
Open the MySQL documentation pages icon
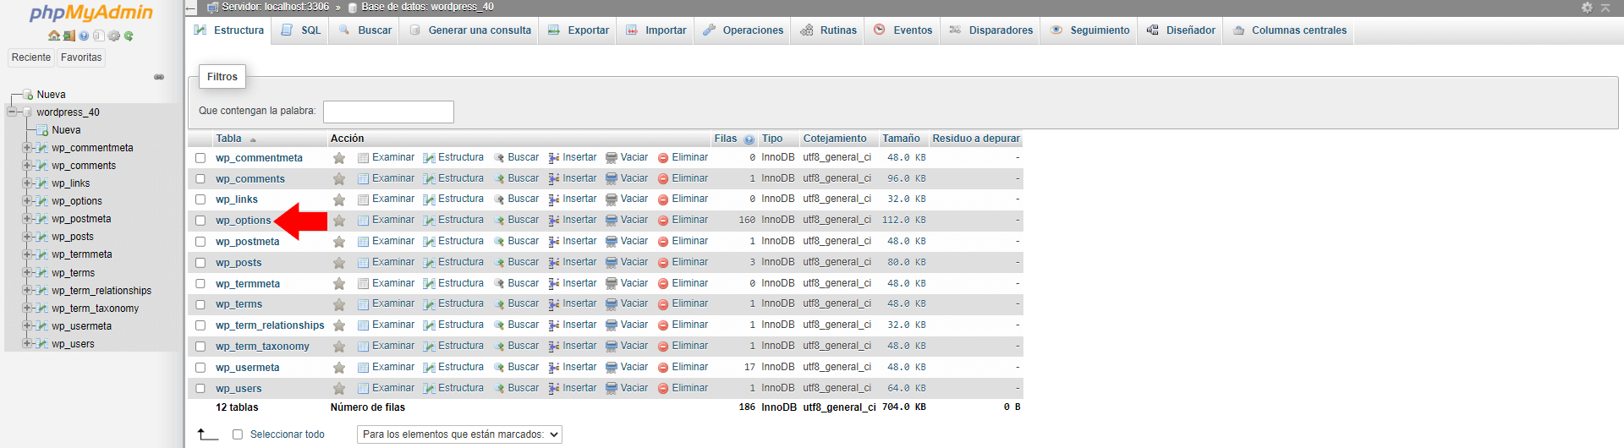coord(99,36)
